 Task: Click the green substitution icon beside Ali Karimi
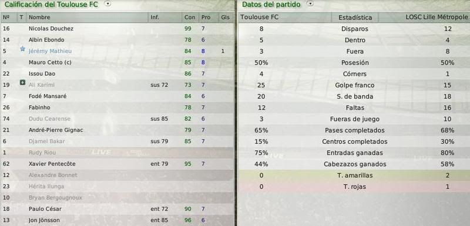22,82
